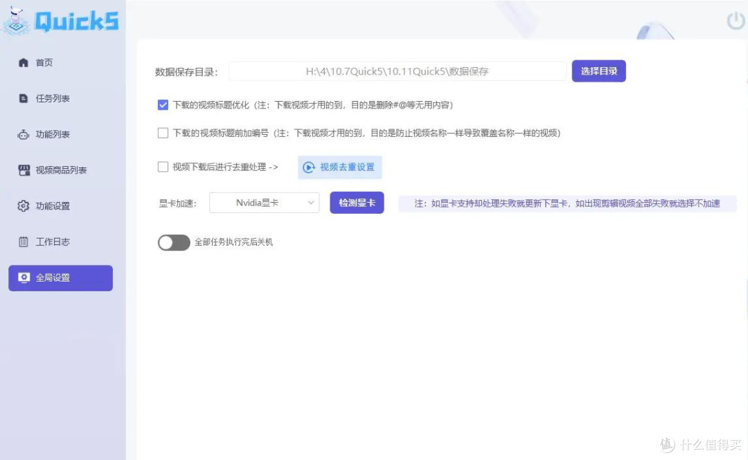Click the dropdown chevron next to Nvidia显卡

[310, 203]
